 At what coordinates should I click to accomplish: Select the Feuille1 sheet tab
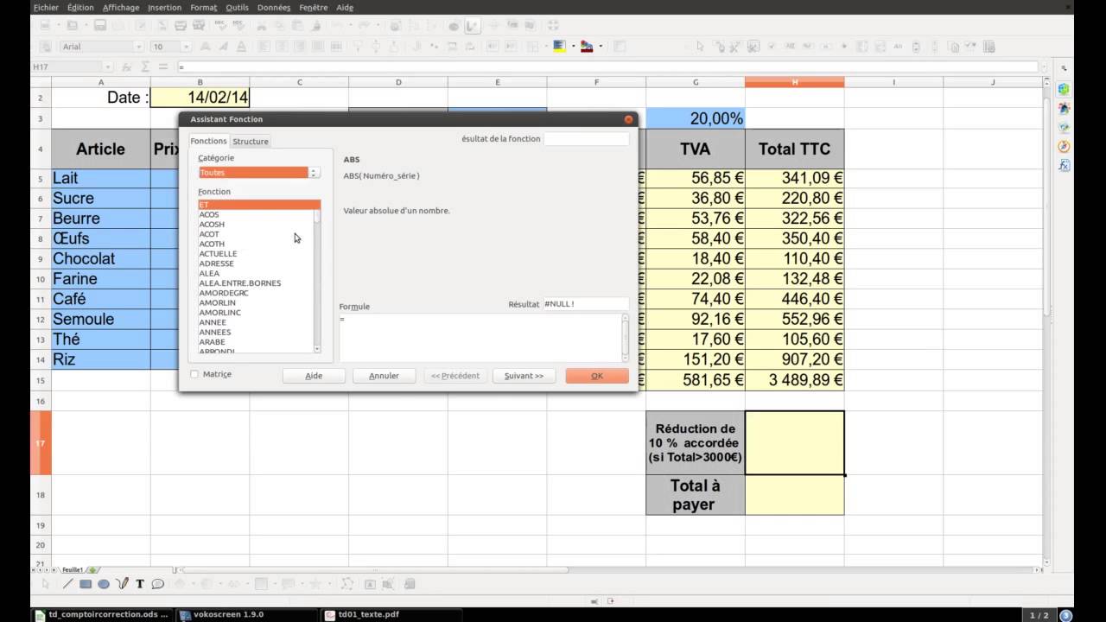[73, 569]
